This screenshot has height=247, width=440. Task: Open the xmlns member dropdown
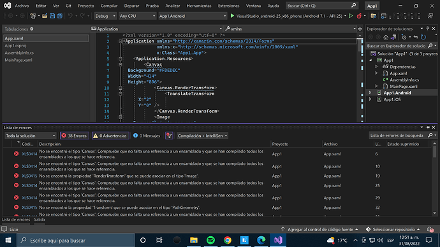[x=290, y=29]
